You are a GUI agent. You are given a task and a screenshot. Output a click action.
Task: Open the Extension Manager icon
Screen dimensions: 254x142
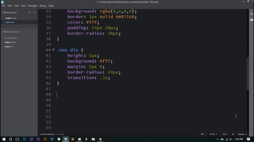(x=251, y=20)
